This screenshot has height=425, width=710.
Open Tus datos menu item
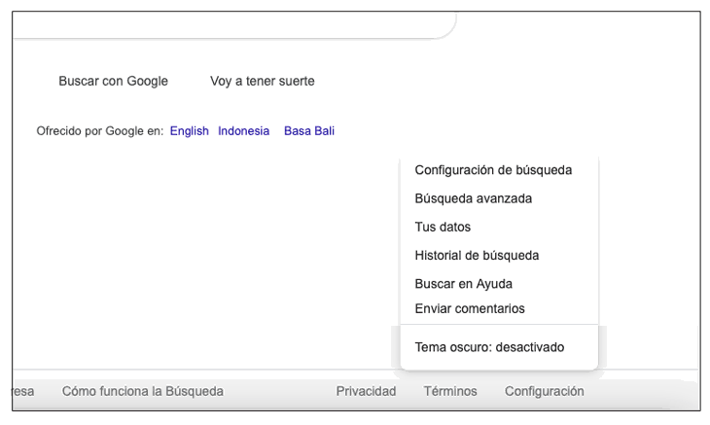click(443, 227)
